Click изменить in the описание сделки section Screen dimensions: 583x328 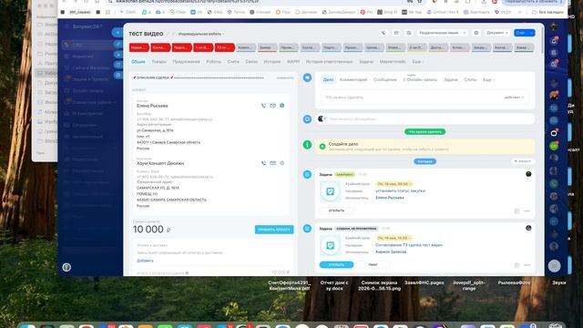coord(285,78)
